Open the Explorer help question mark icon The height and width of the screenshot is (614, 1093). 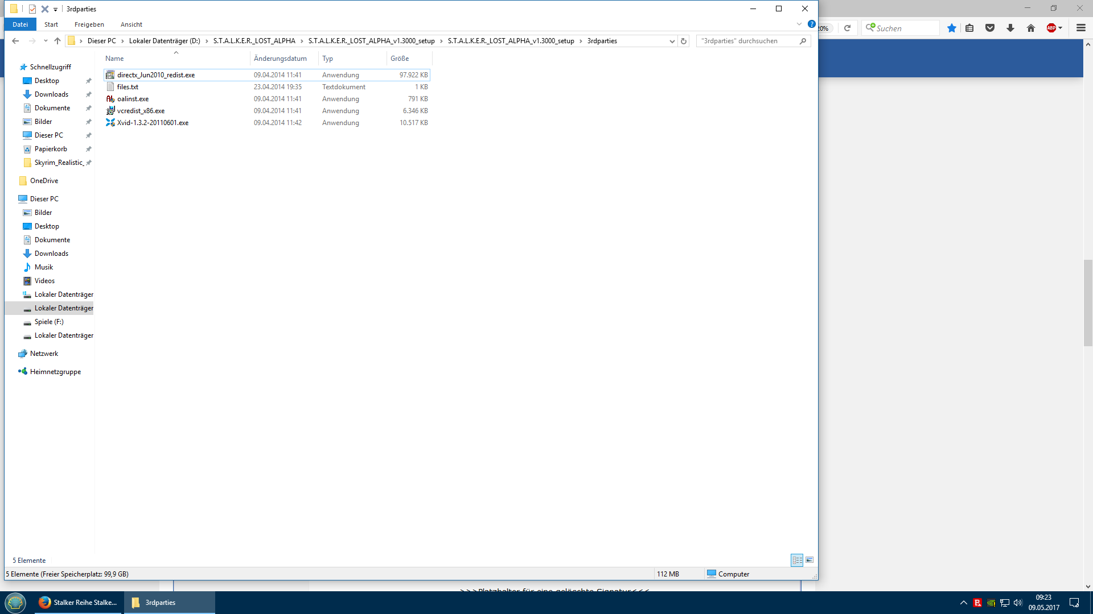point(812,24)
